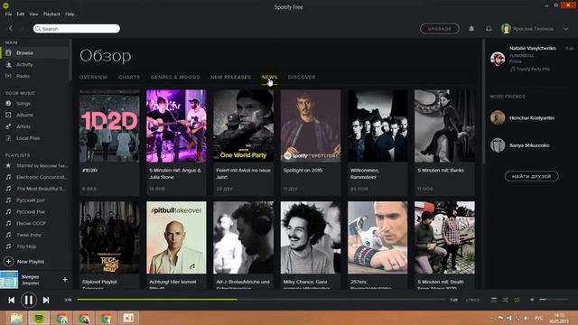Viewport: 578px width, 325px height.
Task: Switch to the Discover tab
Action: click(x=302, y=77)
